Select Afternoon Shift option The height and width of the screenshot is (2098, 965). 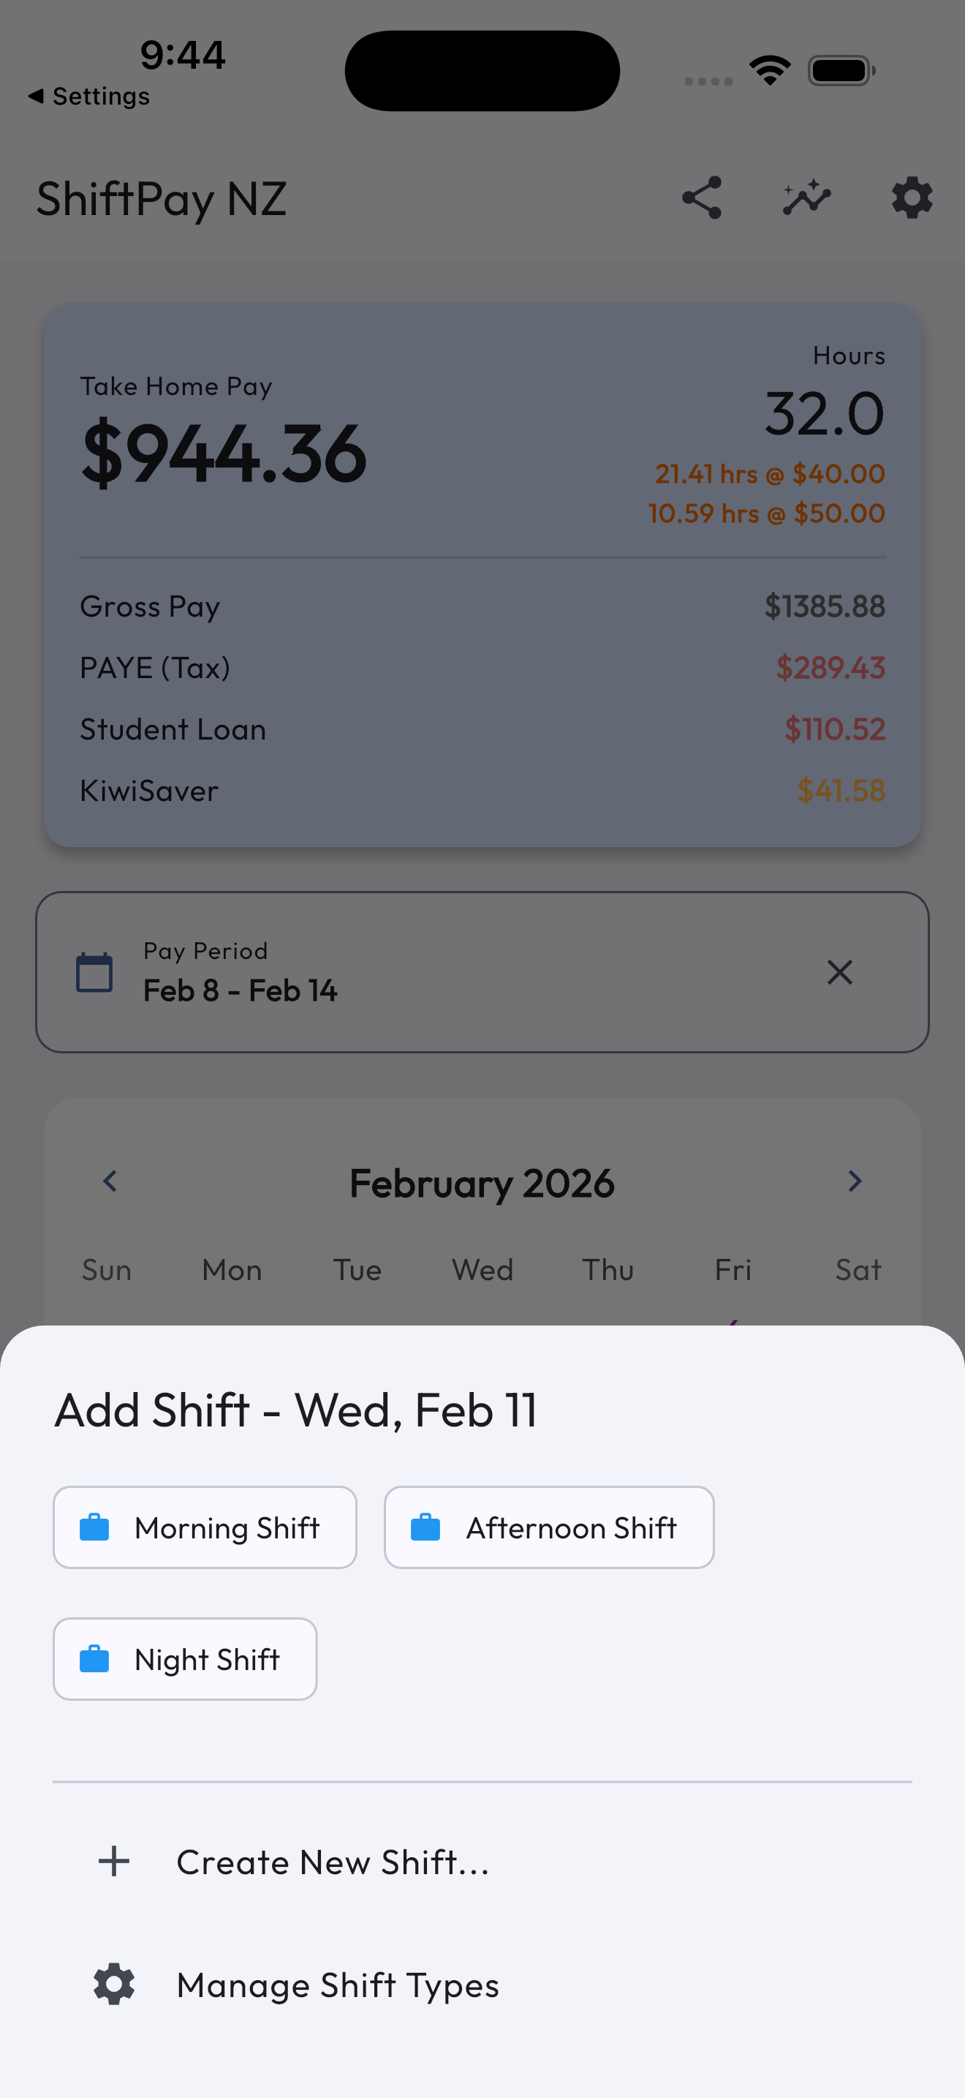(549, 1527)
